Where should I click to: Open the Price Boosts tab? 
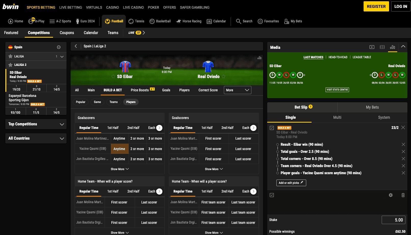pos(143,90)
